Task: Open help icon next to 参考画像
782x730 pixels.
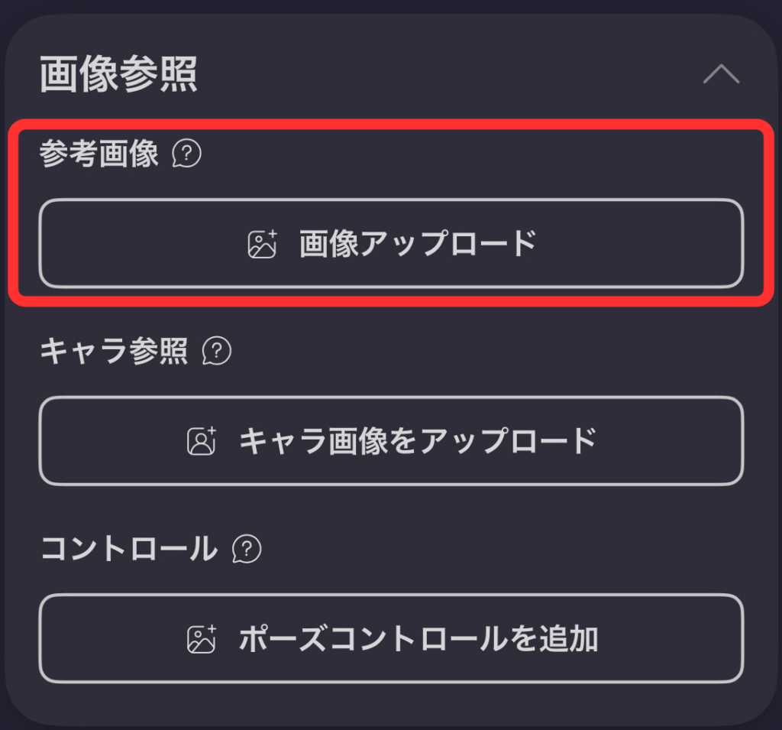Action: (x=187, y=154)
